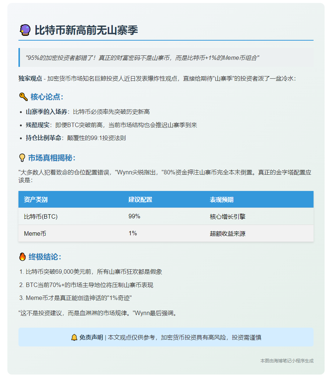Viewport: 332px width, 386px height.
Task: Click the bullet 残酷现实
Action: coord(111,125)
